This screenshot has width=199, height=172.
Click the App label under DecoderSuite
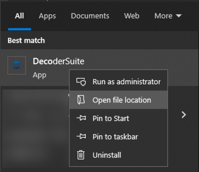pyautogui.click(x=39, y=75)
